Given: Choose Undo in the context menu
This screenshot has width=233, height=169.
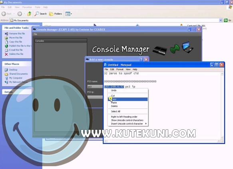Looking at the screenshot, I should click(x=127, y=91).
